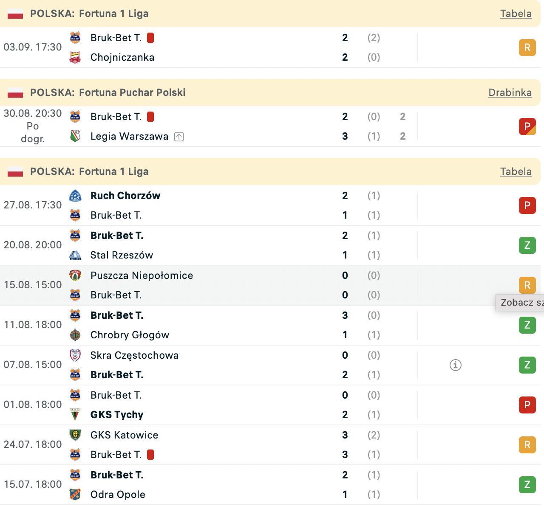Click the advancing arrow icon beside Legia Warszawa
This screenshot has height=506, width=544.
(179, 137)
